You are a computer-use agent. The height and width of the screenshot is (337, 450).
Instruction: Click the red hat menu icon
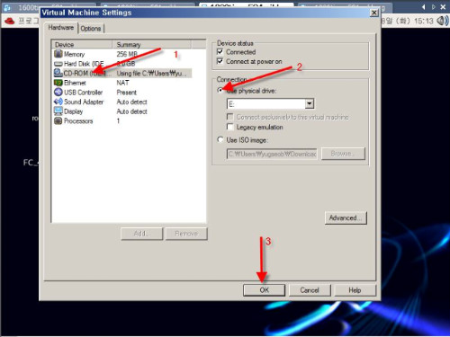10,21
